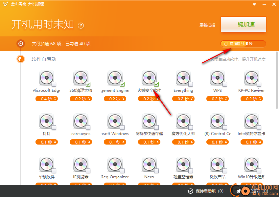Expand the 0.2 秒 dropdown under WPS
This screenshot has height=197, width=279.
pos(218,99)
